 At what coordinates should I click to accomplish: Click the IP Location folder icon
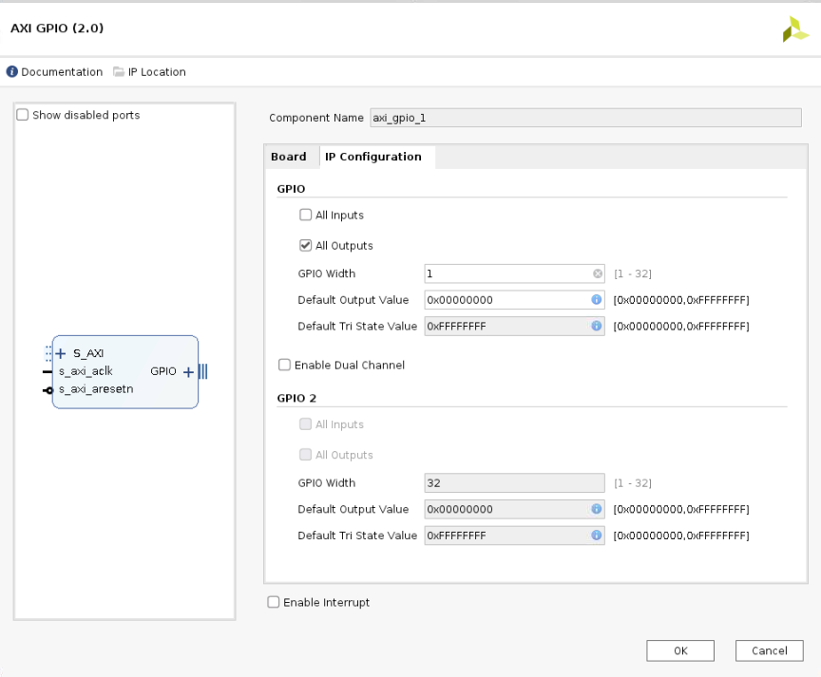coord(119,72)
